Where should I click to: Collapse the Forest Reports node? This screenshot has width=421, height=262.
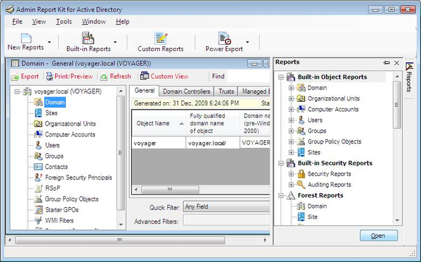pos(281,196)
